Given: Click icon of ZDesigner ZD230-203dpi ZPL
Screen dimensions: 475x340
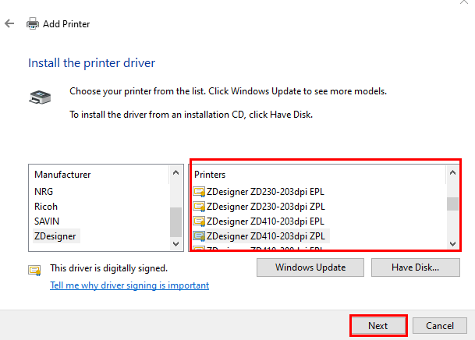Looking at the screenshot, I should tap(199, 207).
